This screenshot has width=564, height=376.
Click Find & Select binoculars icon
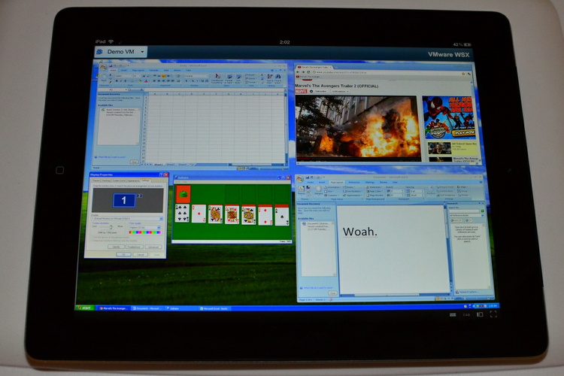(277, 79)
